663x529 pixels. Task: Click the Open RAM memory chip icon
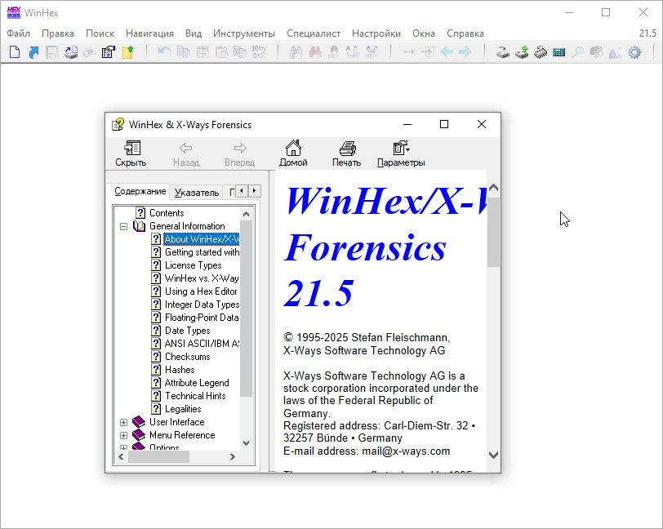tap(541, 52)
